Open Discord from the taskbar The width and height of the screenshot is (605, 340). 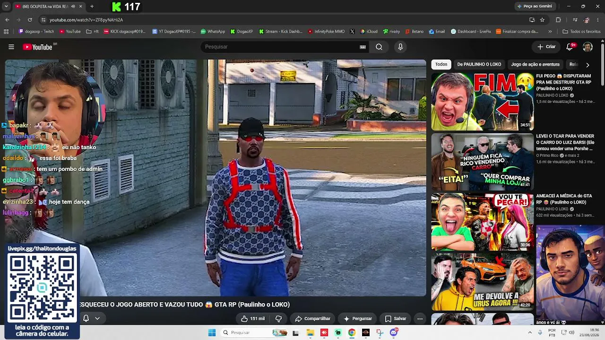pos(394,332)
